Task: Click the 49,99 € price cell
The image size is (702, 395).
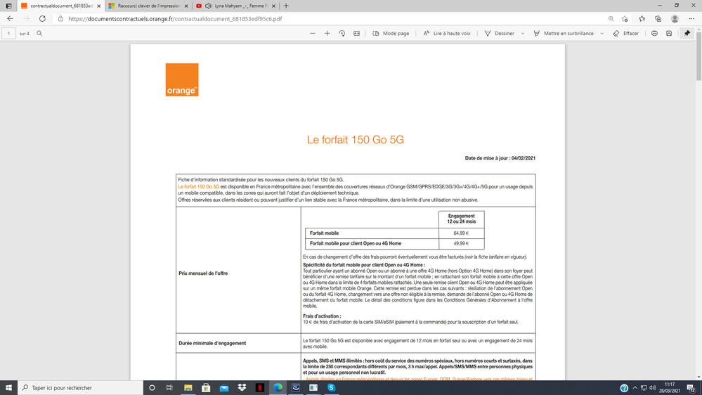Action: tap(461, 243)
